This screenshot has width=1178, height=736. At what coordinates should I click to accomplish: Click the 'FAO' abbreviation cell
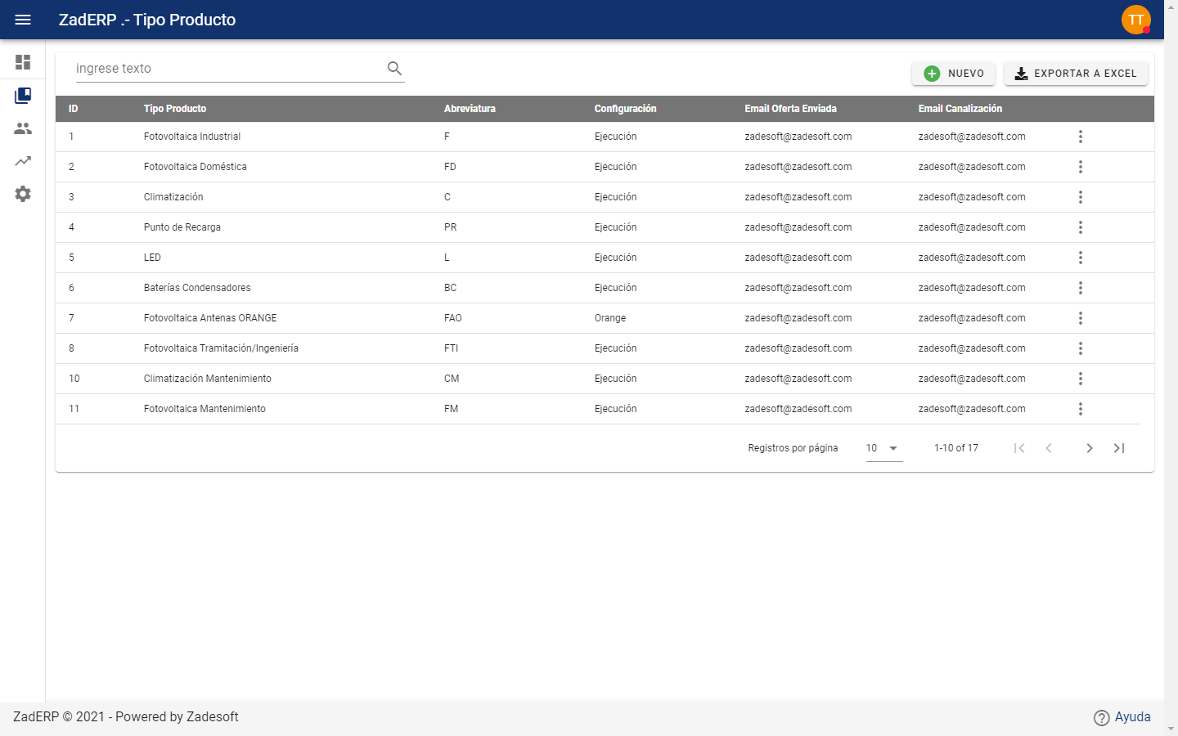click(453, 318)
